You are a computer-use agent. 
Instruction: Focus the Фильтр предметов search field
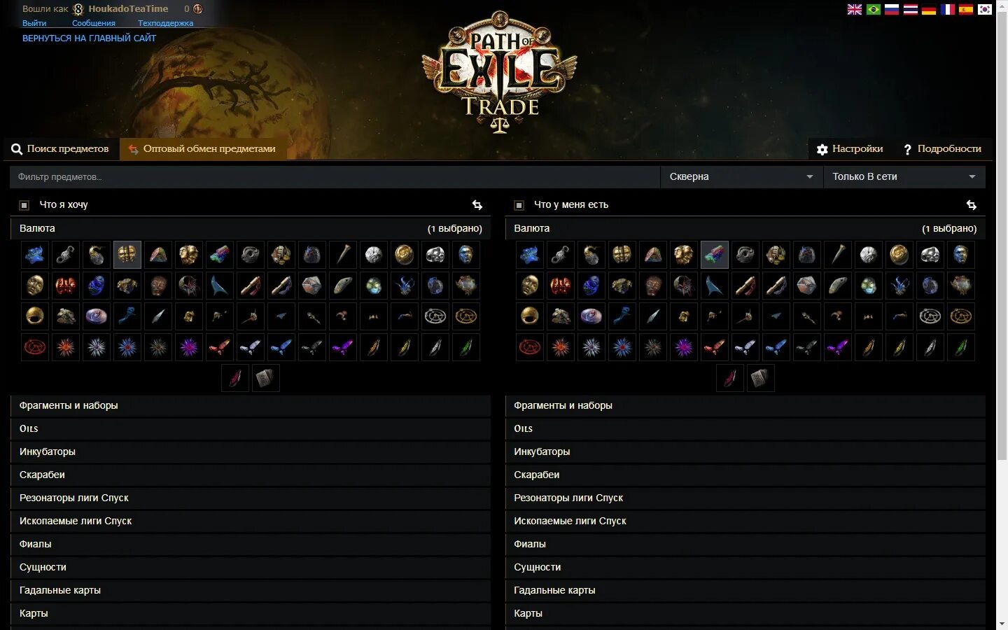335,177
